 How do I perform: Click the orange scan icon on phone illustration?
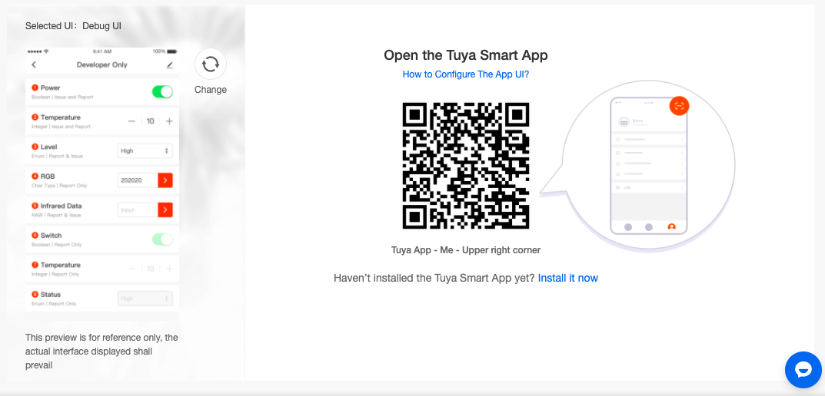pyautogui.click(x=679, y=106)
